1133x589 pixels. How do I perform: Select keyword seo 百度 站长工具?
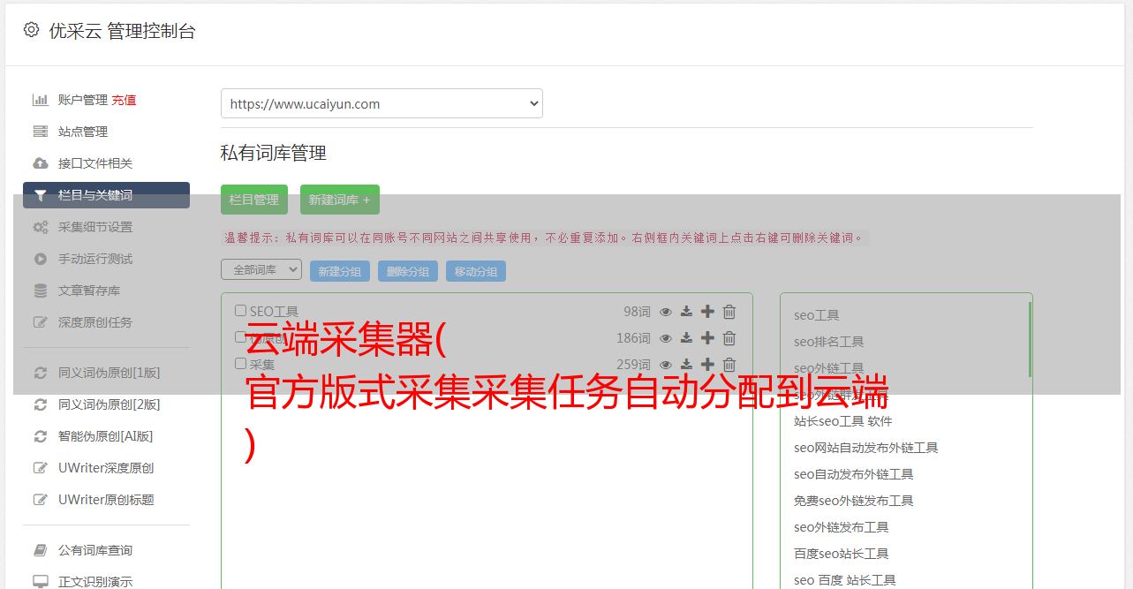tap(844, 580)
